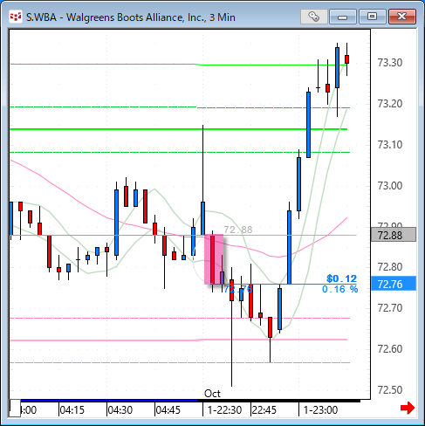Click the red candlestick app icon
Viewport: 425px width, 426px height.
[x=16, y=17]
